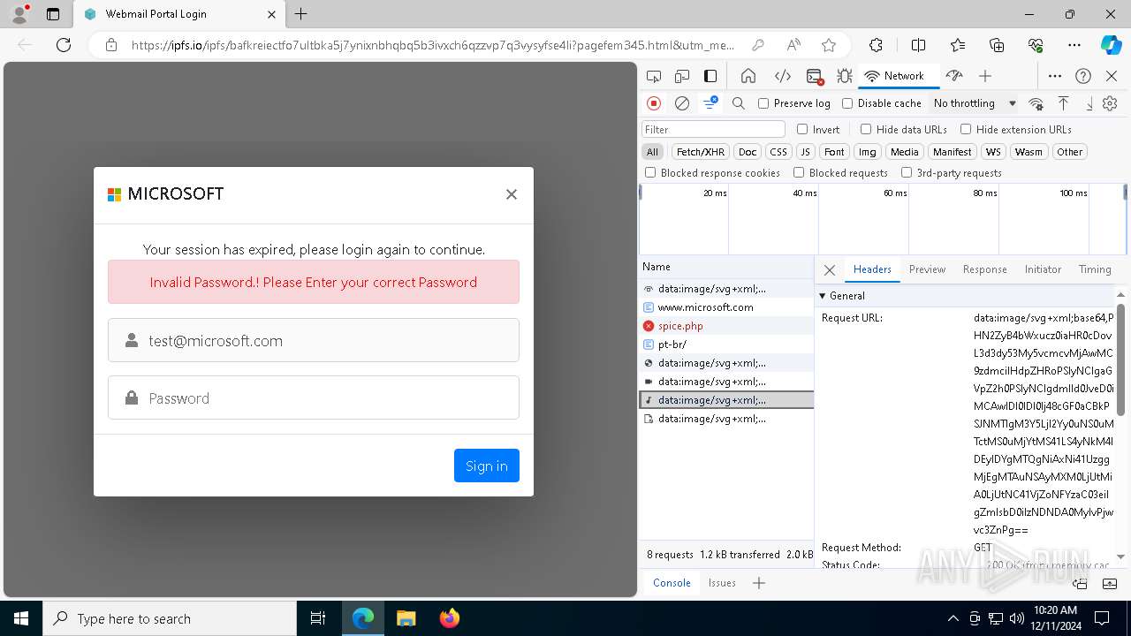Check 3rd-party requests checkbox
Screen dimensions: 1131x636
(x=907, y=173)
